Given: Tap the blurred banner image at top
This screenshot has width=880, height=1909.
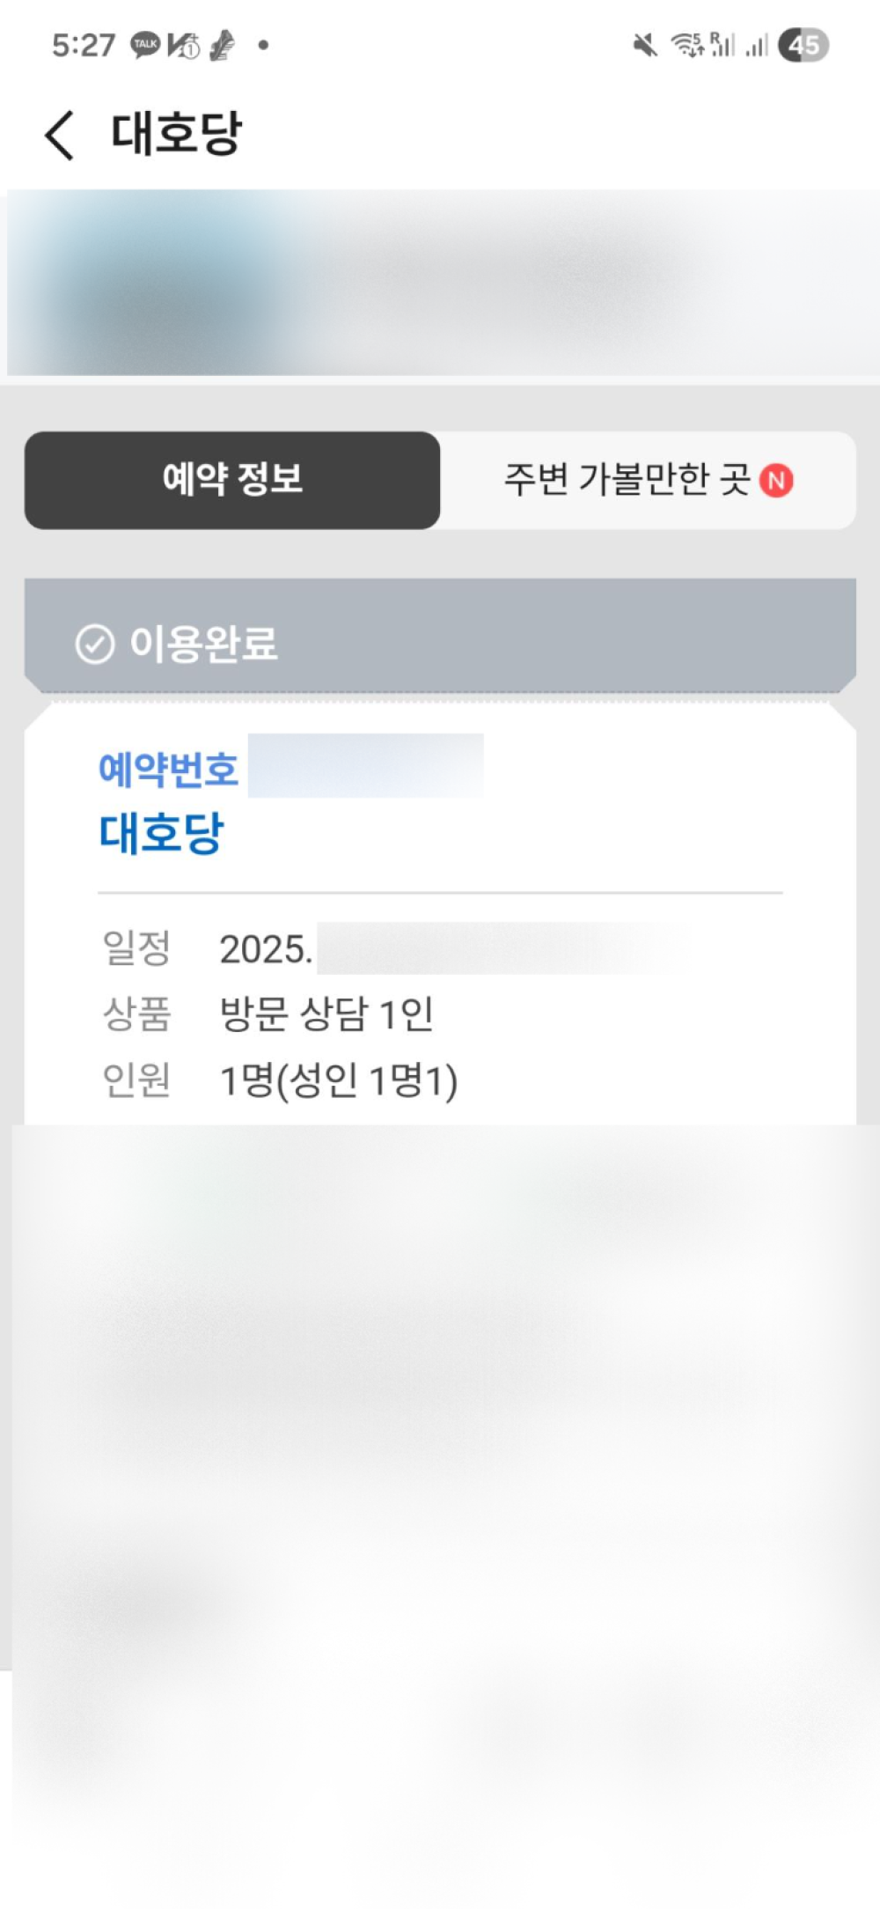Looking at the screenshot, I should click(440, 284).
